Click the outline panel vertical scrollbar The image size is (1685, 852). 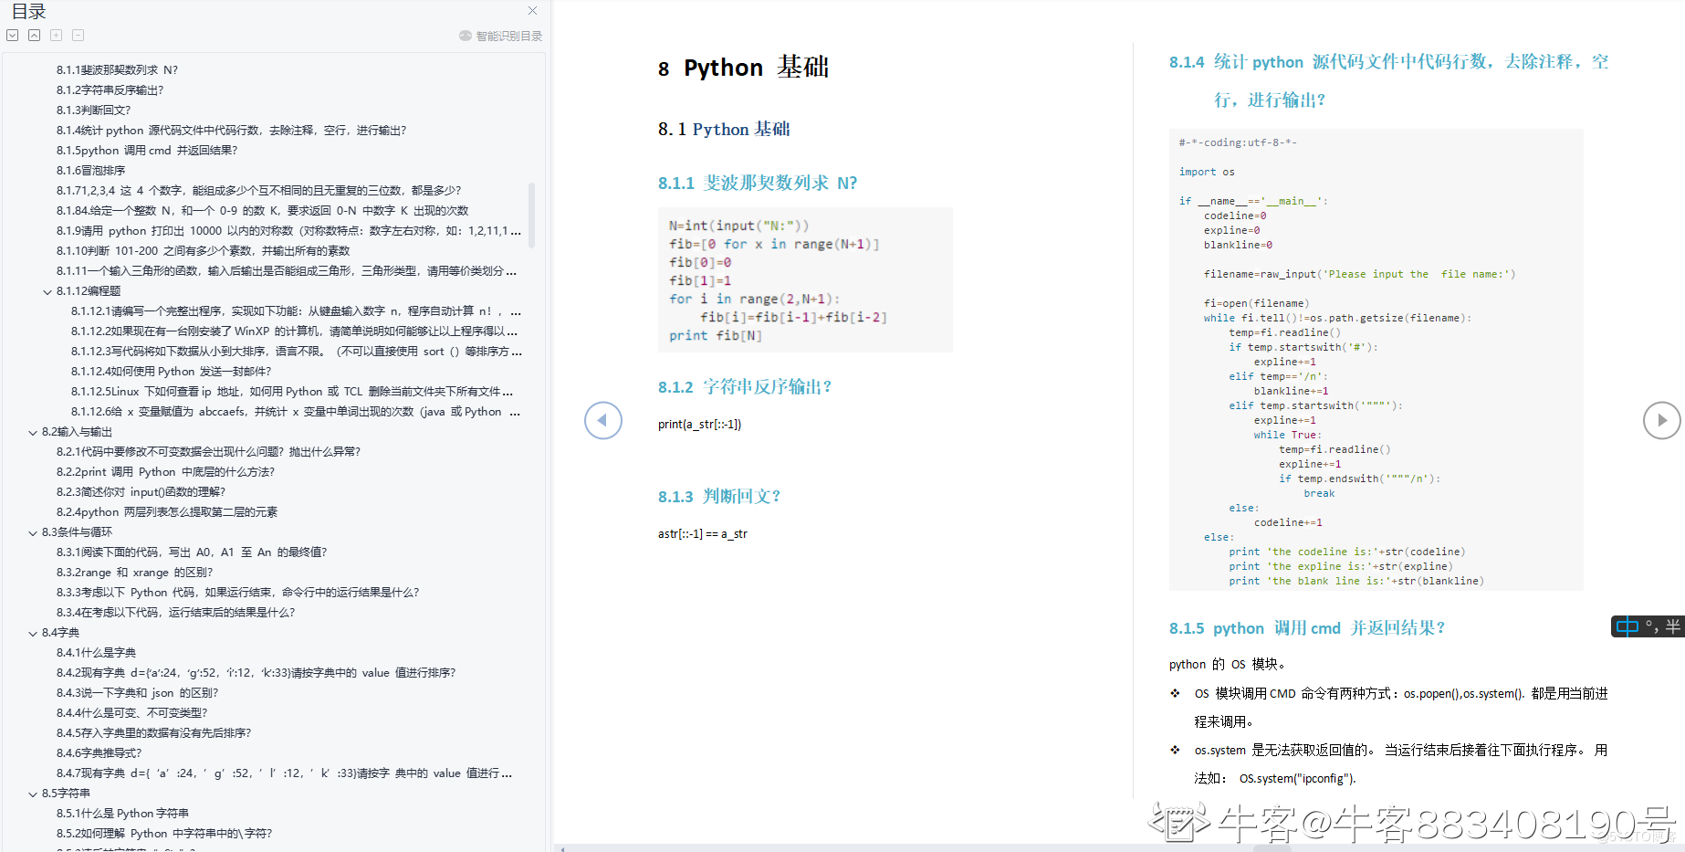pos(531,215)
